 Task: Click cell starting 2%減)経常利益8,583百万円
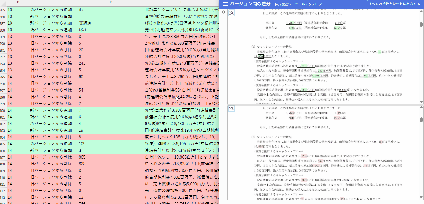(181, 43)
